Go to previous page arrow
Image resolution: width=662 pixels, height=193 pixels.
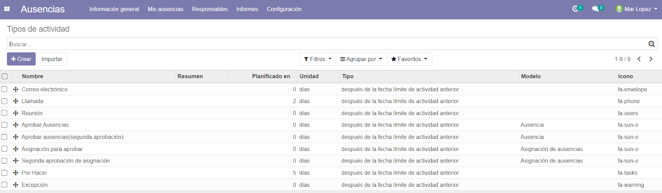click(x=639, y=59)
